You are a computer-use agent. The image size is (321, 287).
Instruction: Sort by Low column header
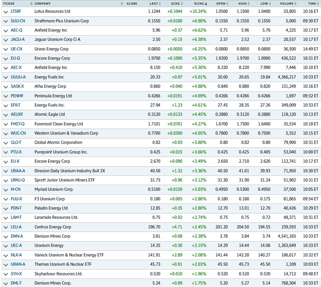click(x=266, y=4)
